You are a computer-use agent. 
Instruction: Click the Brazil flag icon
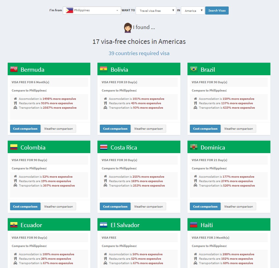[x=194, y=69]
